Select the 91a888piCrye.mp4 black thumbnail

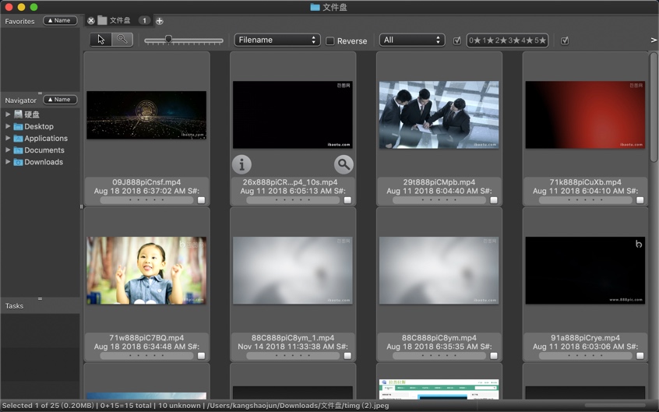pyautogui.click(x=585, y=270)
